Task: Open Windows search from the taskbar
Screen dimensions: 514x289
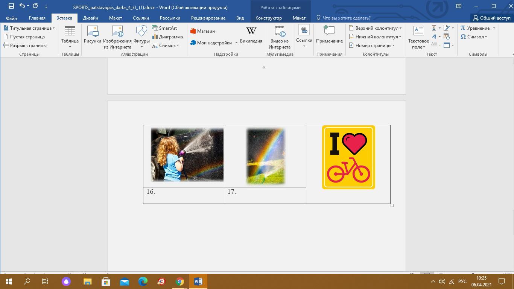Action: [27, 281]
